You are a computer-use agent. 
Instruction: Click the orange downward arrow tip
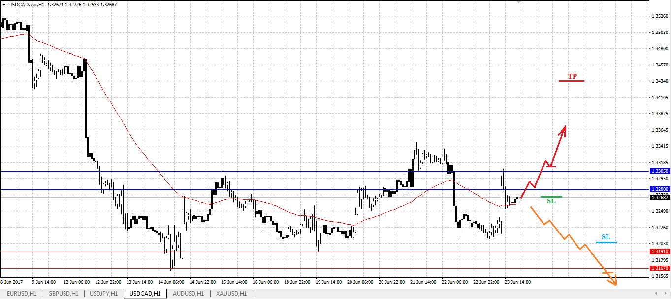[614, 283]
